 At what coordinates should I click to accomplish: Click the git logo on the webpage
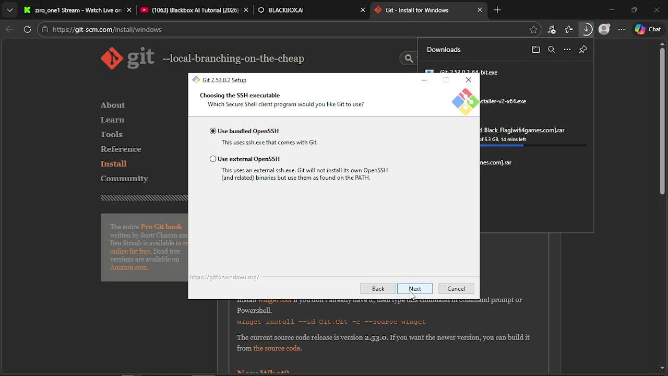[127, 57]
